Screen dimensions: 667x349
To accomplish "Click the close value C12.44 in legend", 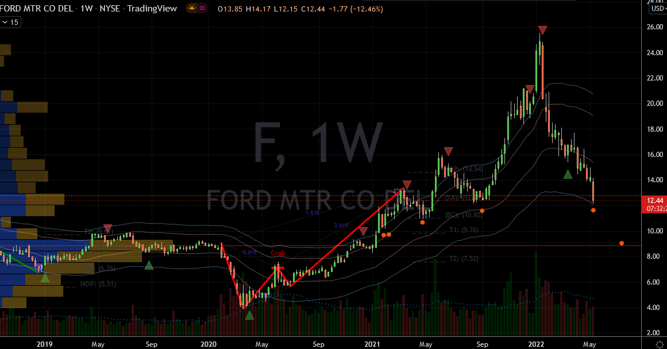I will pyautogui.click(x=313, y=9).
